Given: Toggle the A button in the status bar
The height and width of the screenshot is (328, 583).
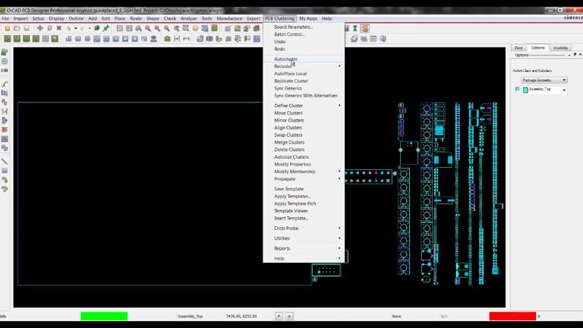Looking at the screenshot, I should click(x=289, y=316).
